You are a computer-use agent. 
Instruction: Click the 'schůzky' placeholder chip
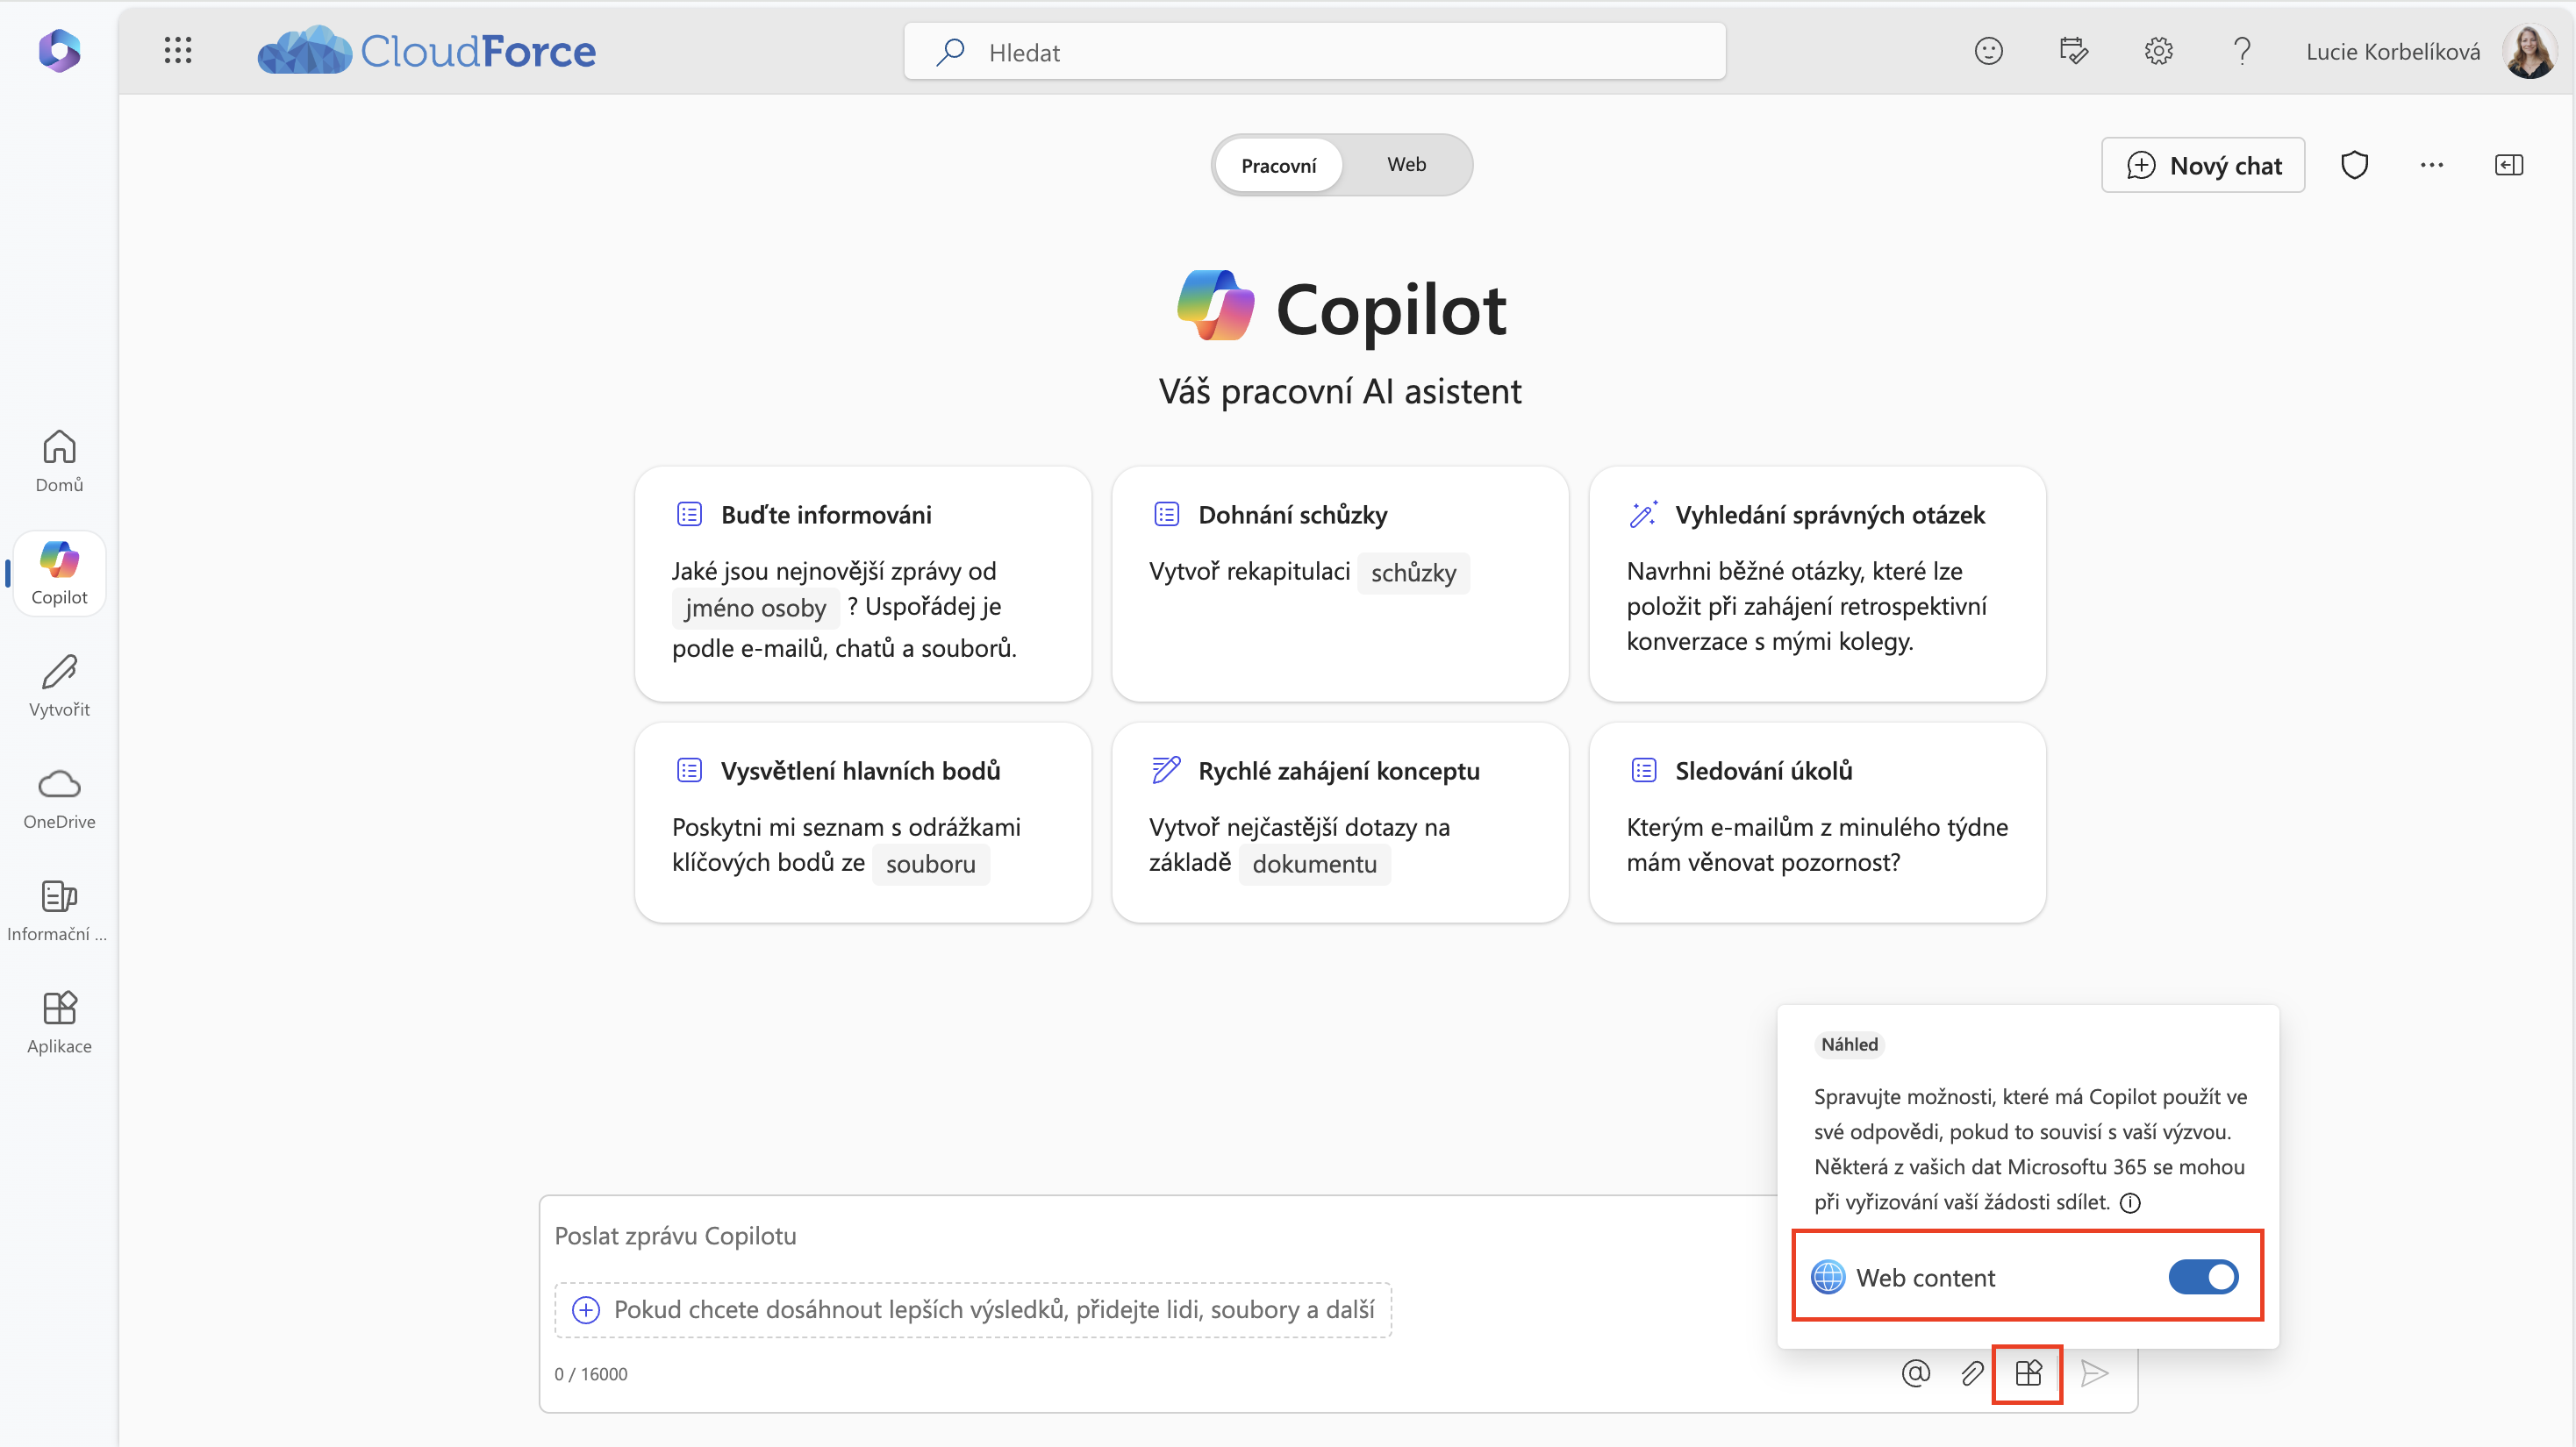pos(1413,573)
